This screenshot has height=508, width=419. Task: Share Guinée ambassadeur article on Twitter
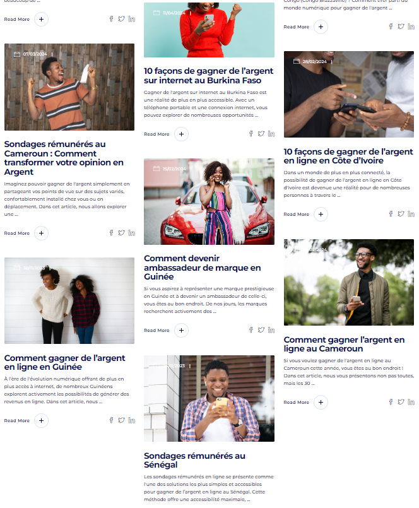(x=261, y=330)
